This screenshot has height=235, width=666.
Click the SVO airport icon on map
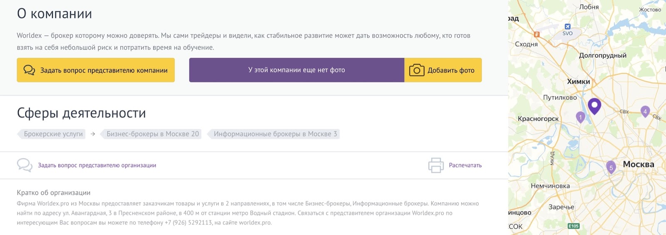coord(567,27)
